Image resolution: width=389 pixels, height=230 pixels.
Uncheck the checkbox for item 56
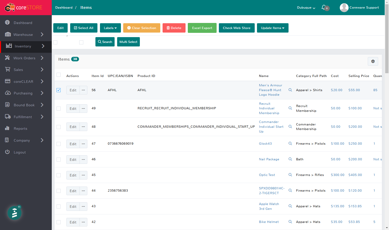[x=59, y=90]
